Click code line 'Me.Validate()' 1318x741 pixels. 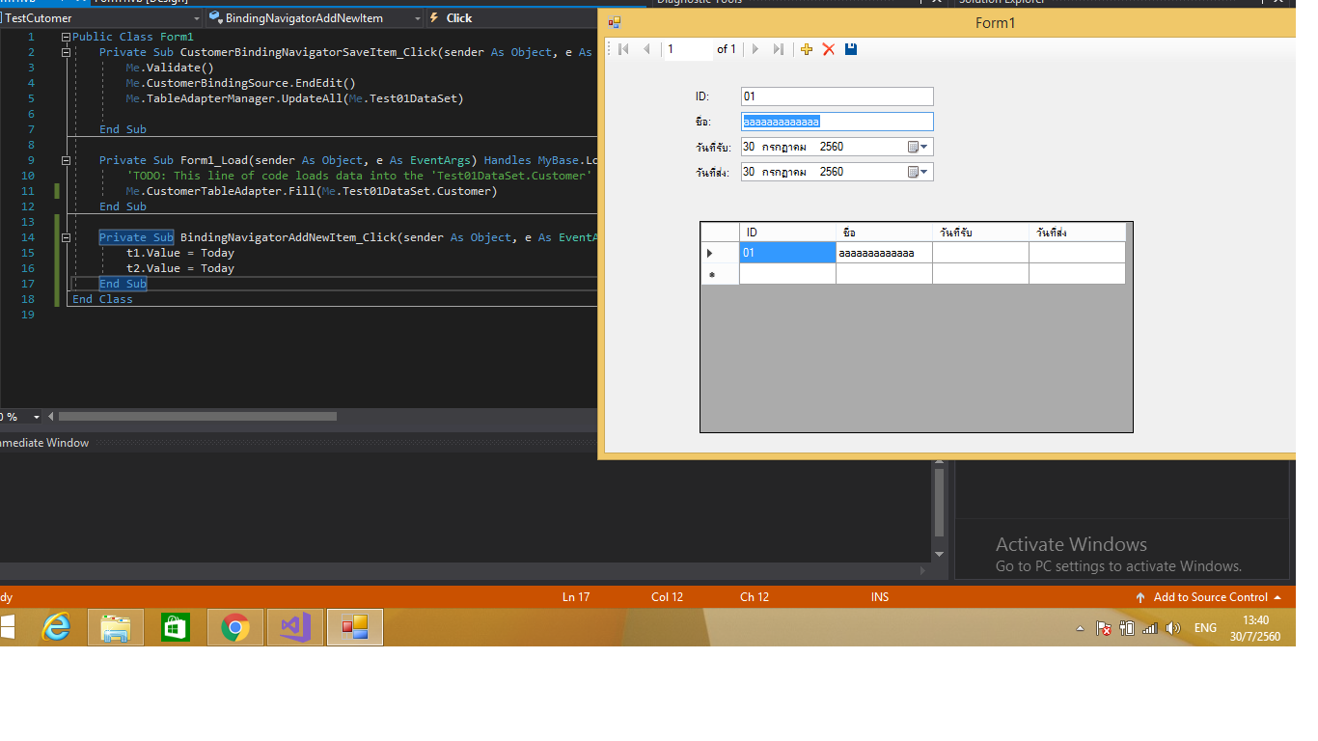coord(170,68)
